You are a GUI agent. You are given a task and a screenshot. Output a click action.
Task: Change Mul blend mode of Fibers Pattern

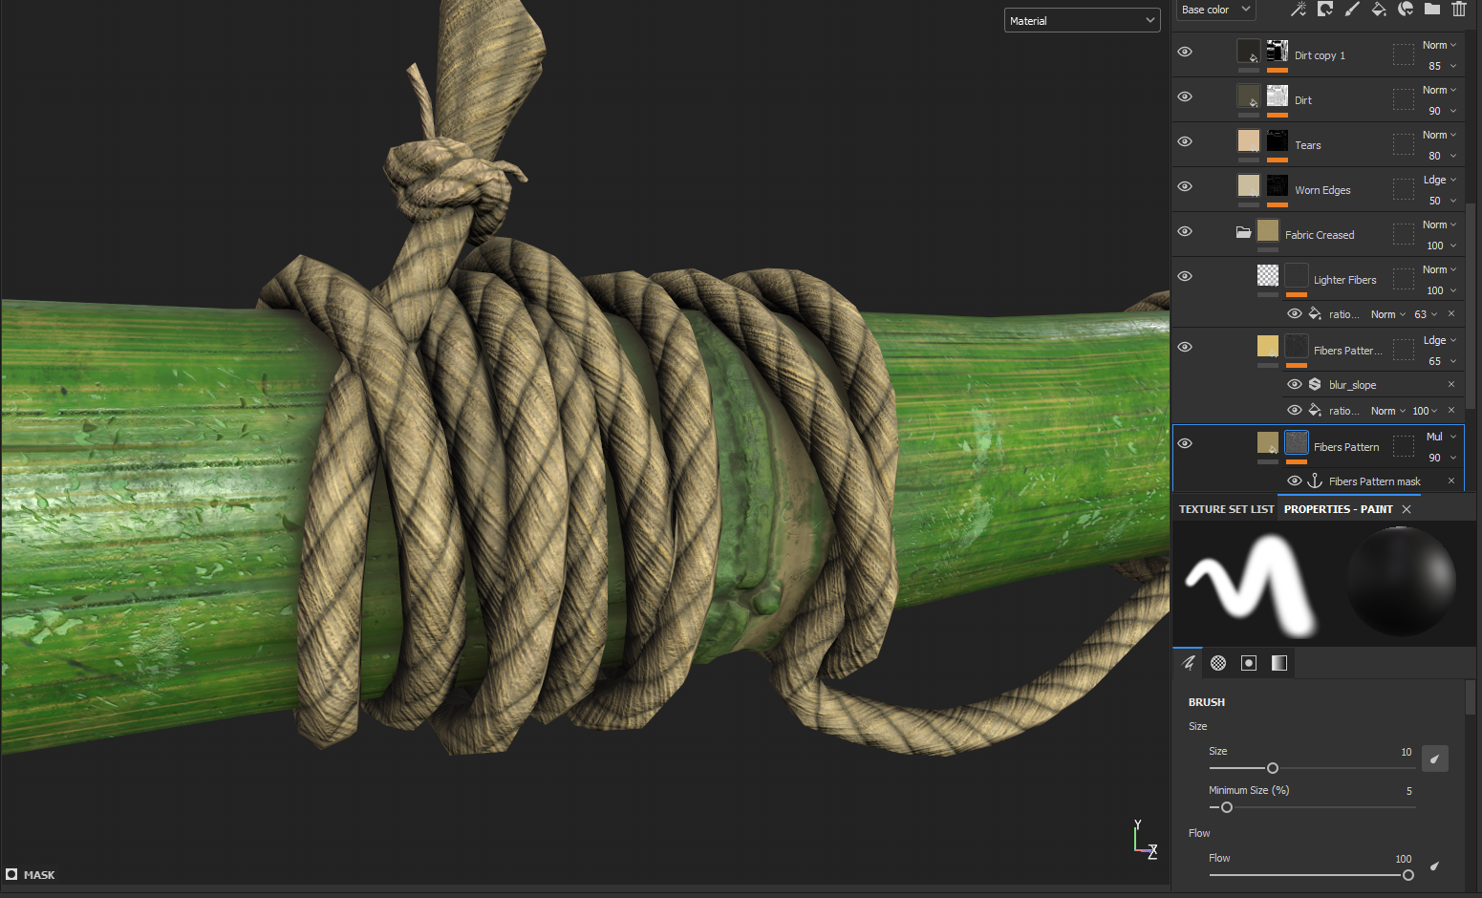point(1441,437)
